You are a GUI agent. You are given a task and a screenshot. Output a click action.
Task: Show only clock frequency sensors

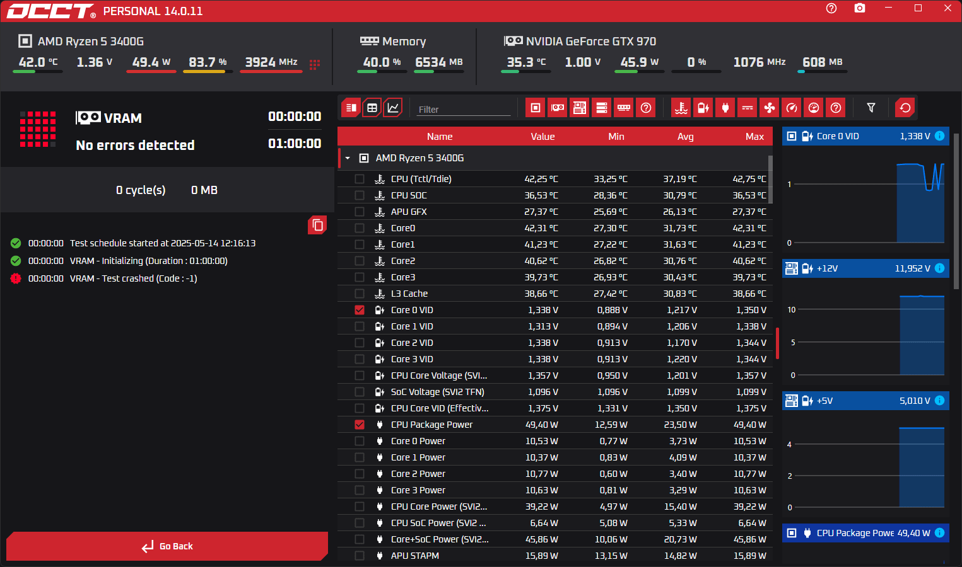pos(792,108)
